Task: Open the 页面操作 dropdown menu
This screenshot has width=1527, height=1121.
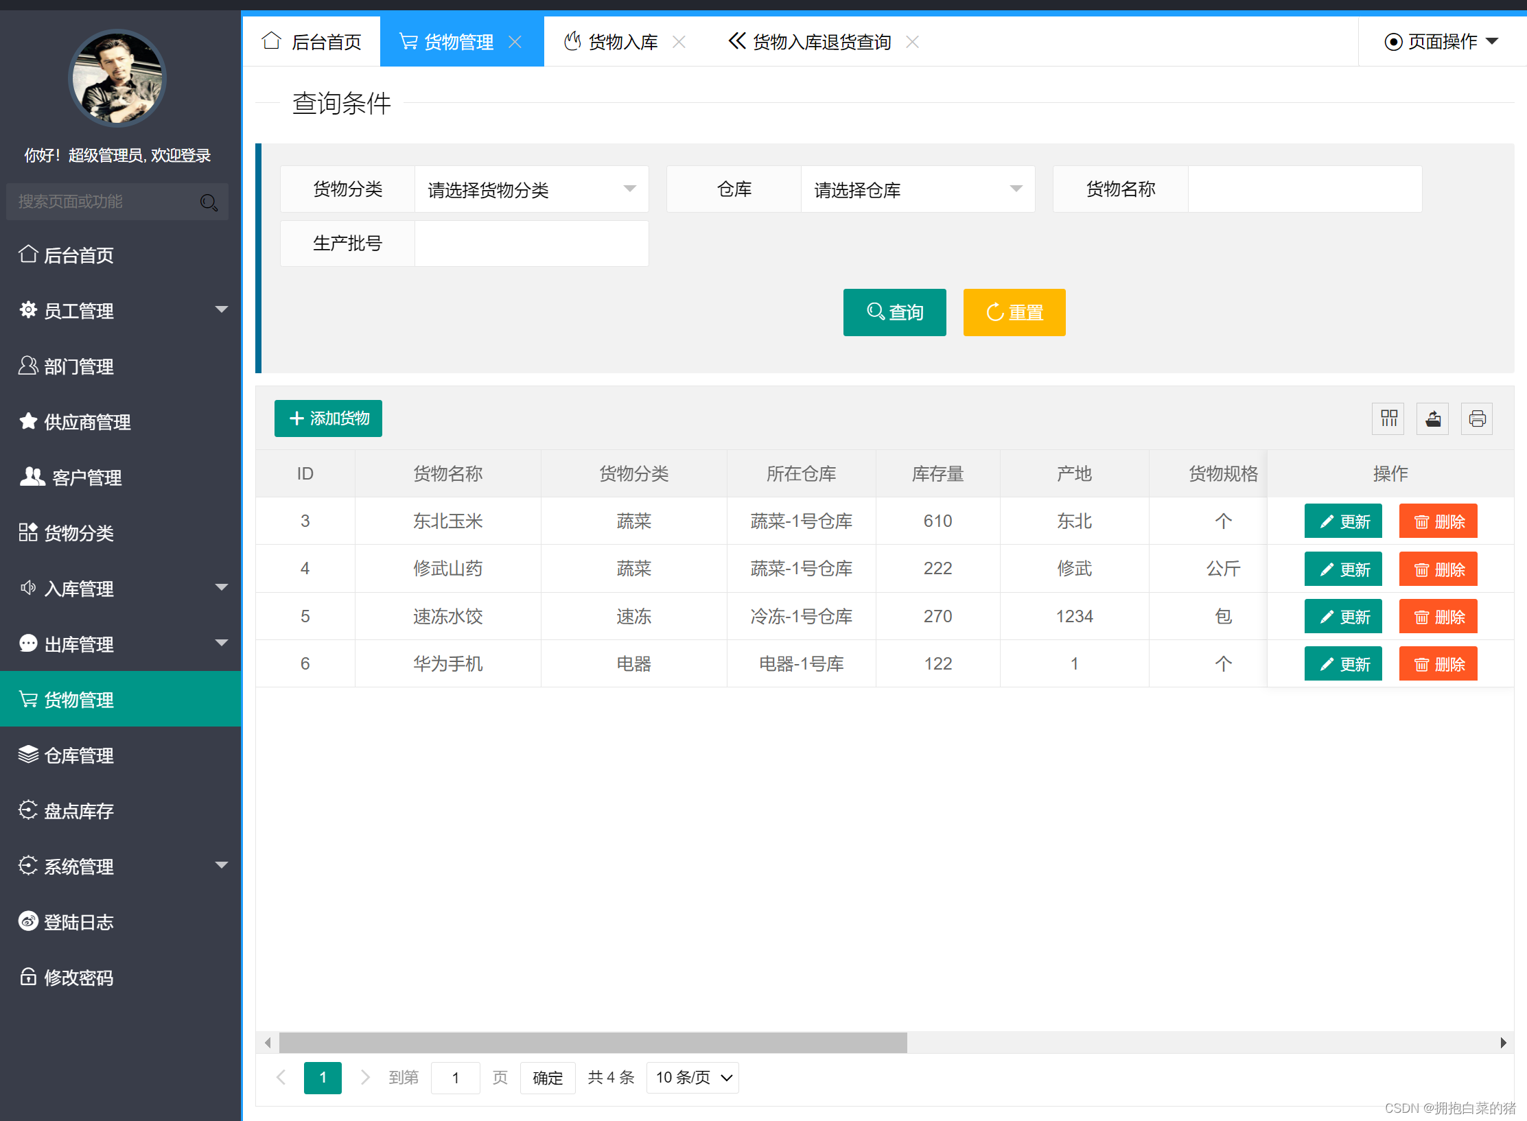Action: tap(1441, 42)
